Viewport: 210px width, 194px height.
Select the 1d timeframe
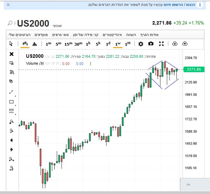pyautogui.click(x=108, y=44)
